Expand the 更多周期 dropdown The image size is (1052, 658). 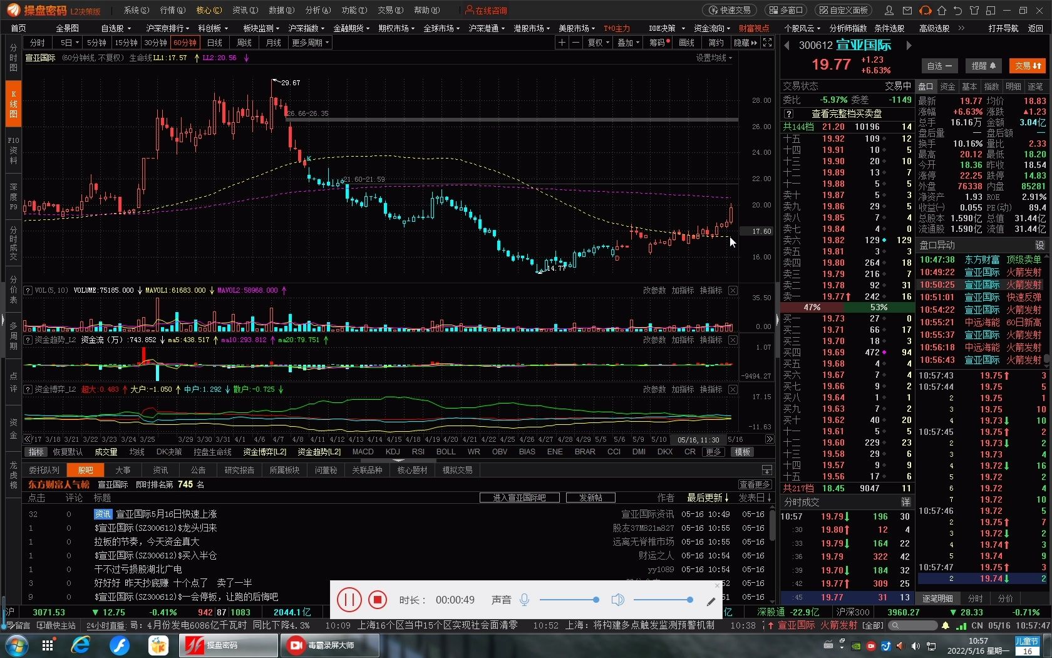click(311, 43)
